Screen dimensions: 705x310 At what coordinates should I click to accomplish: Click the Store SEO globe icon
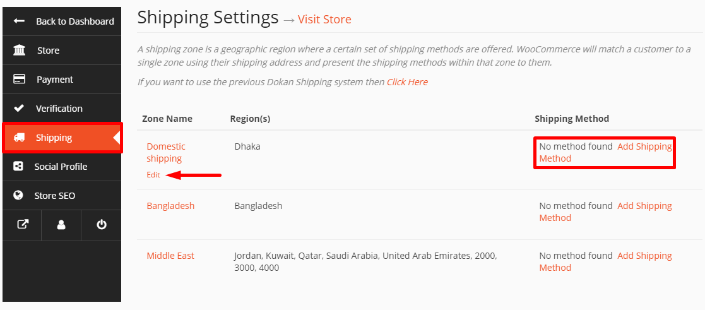click(x=19, y=196)
